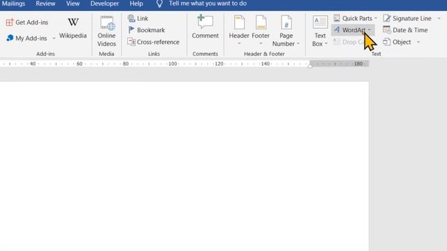The height and width of the screenshot is (251, 447).
Task: Expand the Signature Line dropdown arrow
Action: pyautogui.click(x=439, y=18)
